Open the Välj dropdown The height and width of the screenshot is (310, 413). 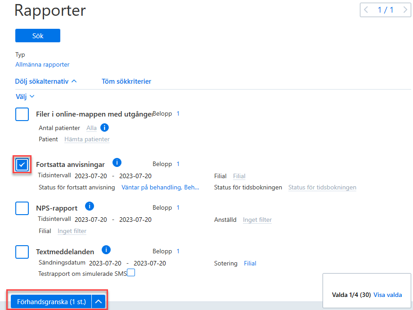(25, 97)
